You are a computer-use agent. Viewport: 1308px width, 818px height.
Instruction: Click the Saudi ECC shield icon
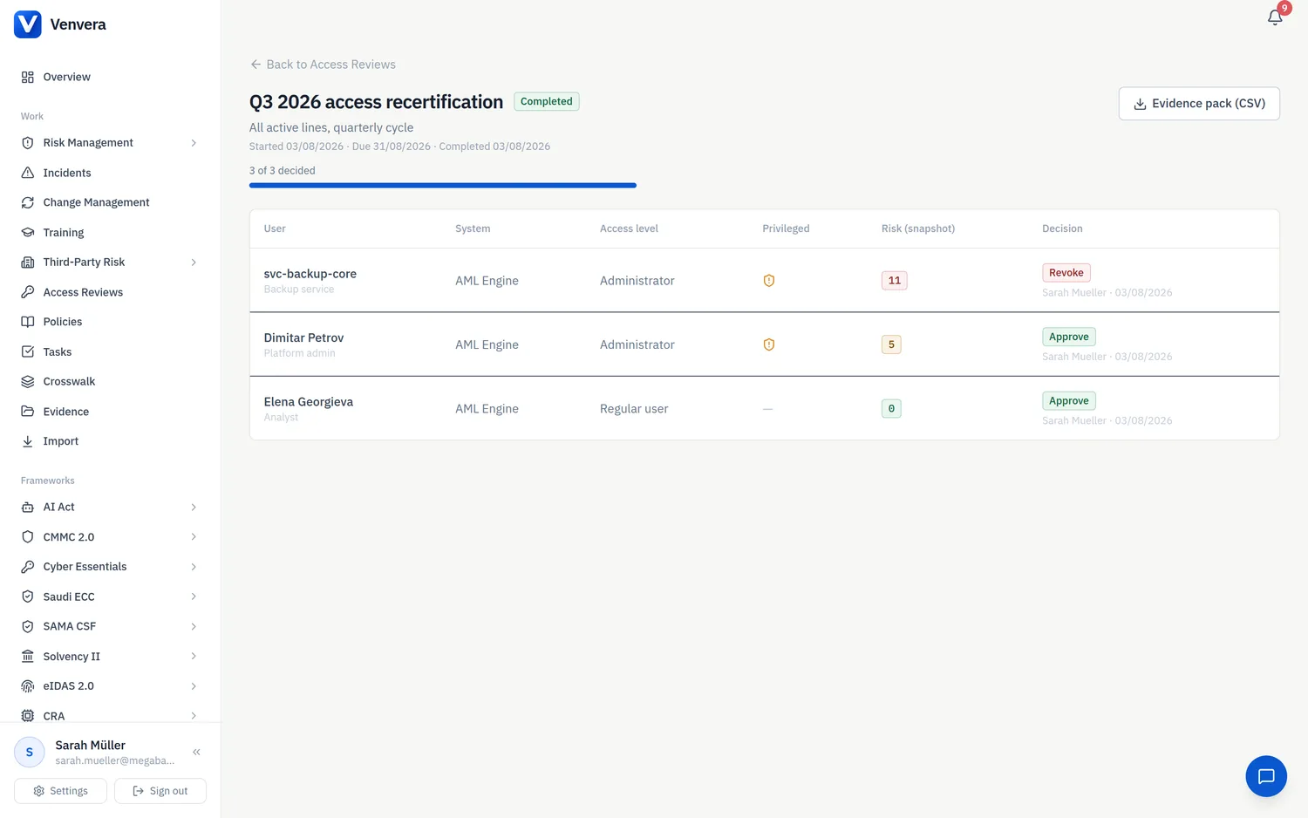(x=28, y=597)
